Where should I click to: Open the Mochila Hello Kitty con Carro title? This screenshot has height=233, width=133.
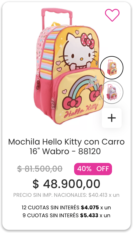66,147
